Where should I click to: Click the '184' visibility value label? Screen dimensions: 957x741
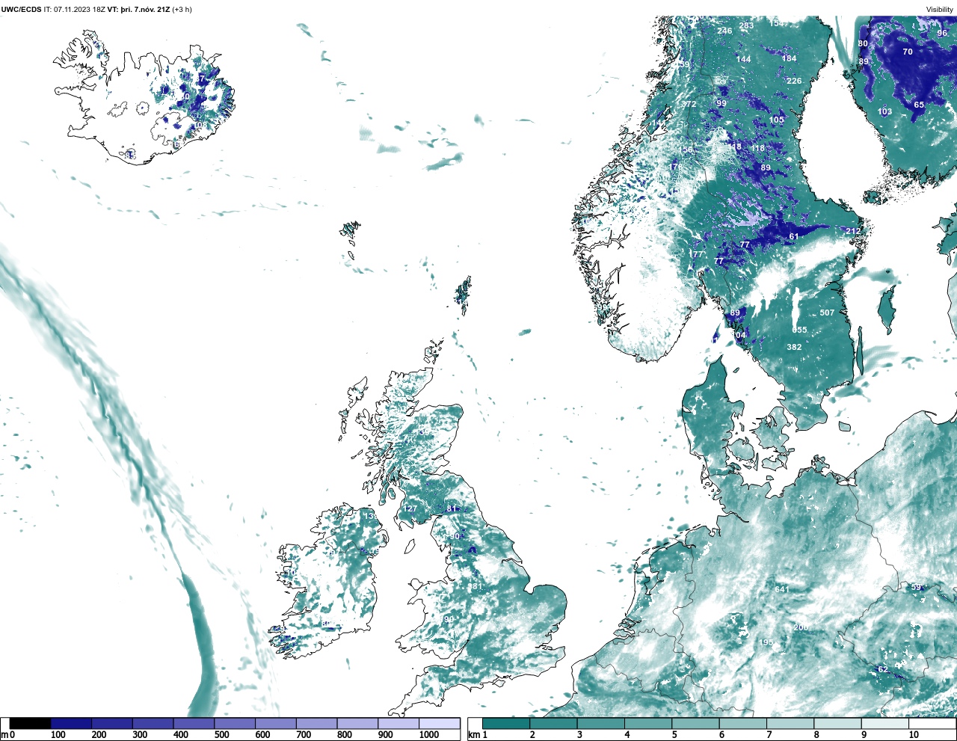[789, 58]
